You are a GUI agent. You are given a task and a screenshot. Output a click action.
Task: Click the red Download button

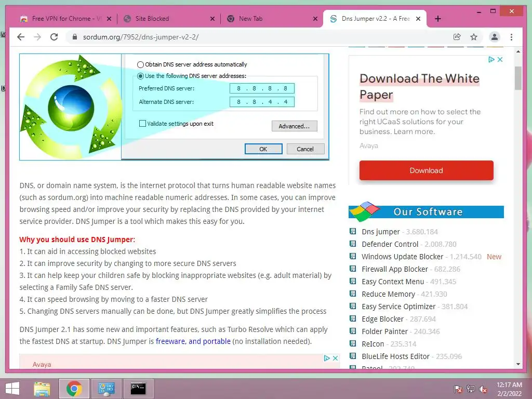point(426,170)
